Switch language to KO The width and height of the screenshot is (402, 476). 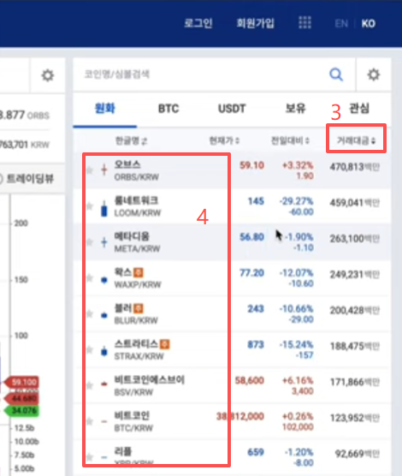pyautogui.click(x=369, y=24)
